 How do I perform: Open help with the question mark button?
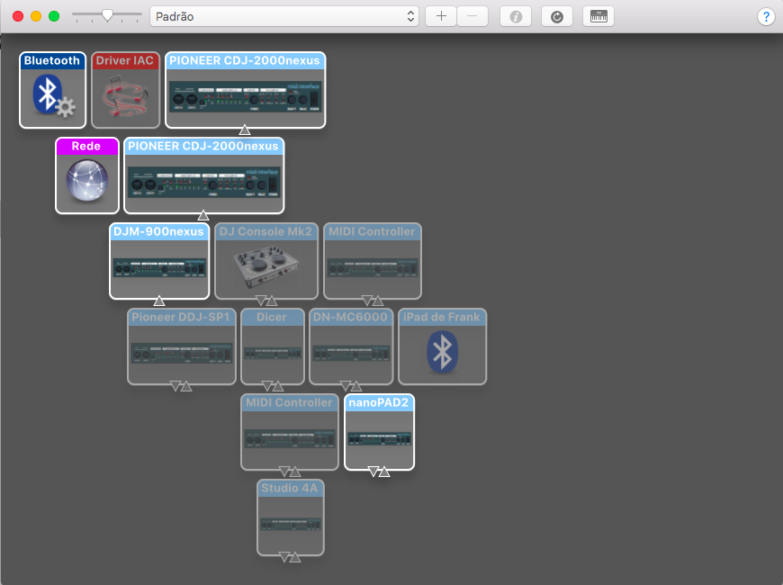coord(766,16)
